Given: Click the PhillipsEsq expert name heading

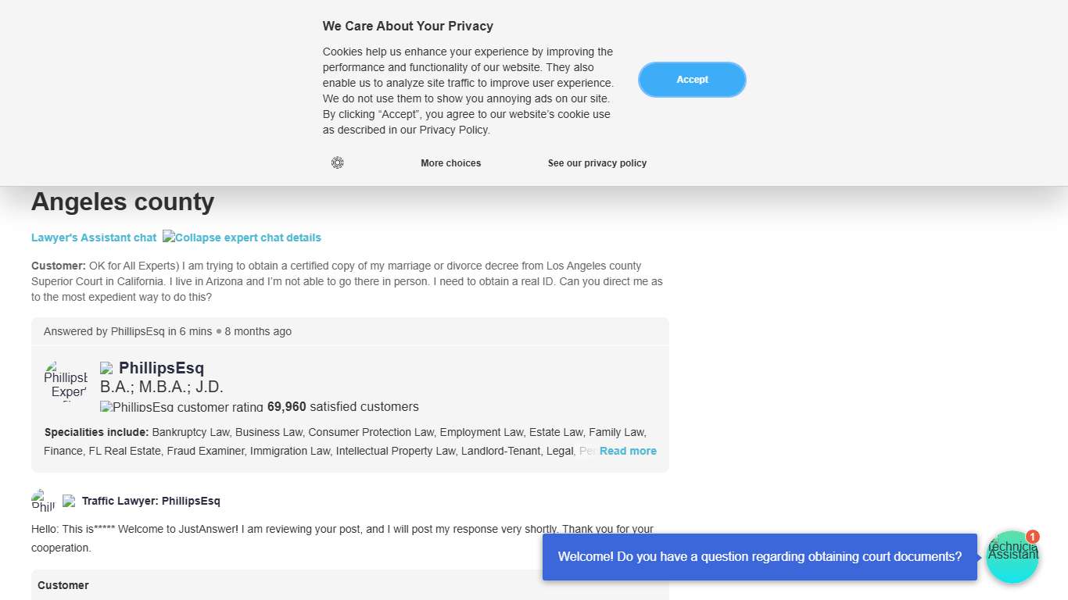Looking at the screenshot, I should pyautogui.click(x=161, y=368).
